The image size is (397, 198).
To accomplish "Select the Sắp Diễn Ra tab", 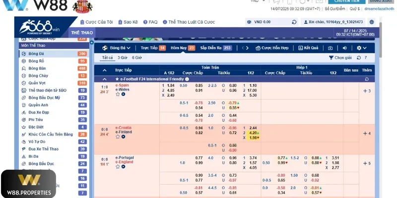I will pyautogui.click(x=216, y=48).
